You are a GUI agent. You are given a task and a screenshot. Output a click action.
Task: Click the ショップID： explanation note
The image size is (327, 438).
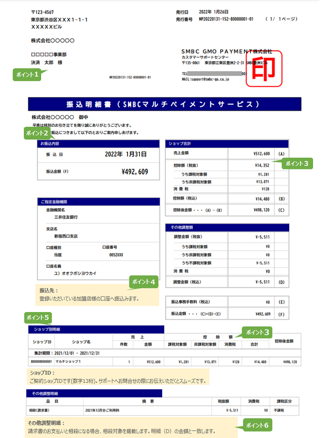(118, 377)
